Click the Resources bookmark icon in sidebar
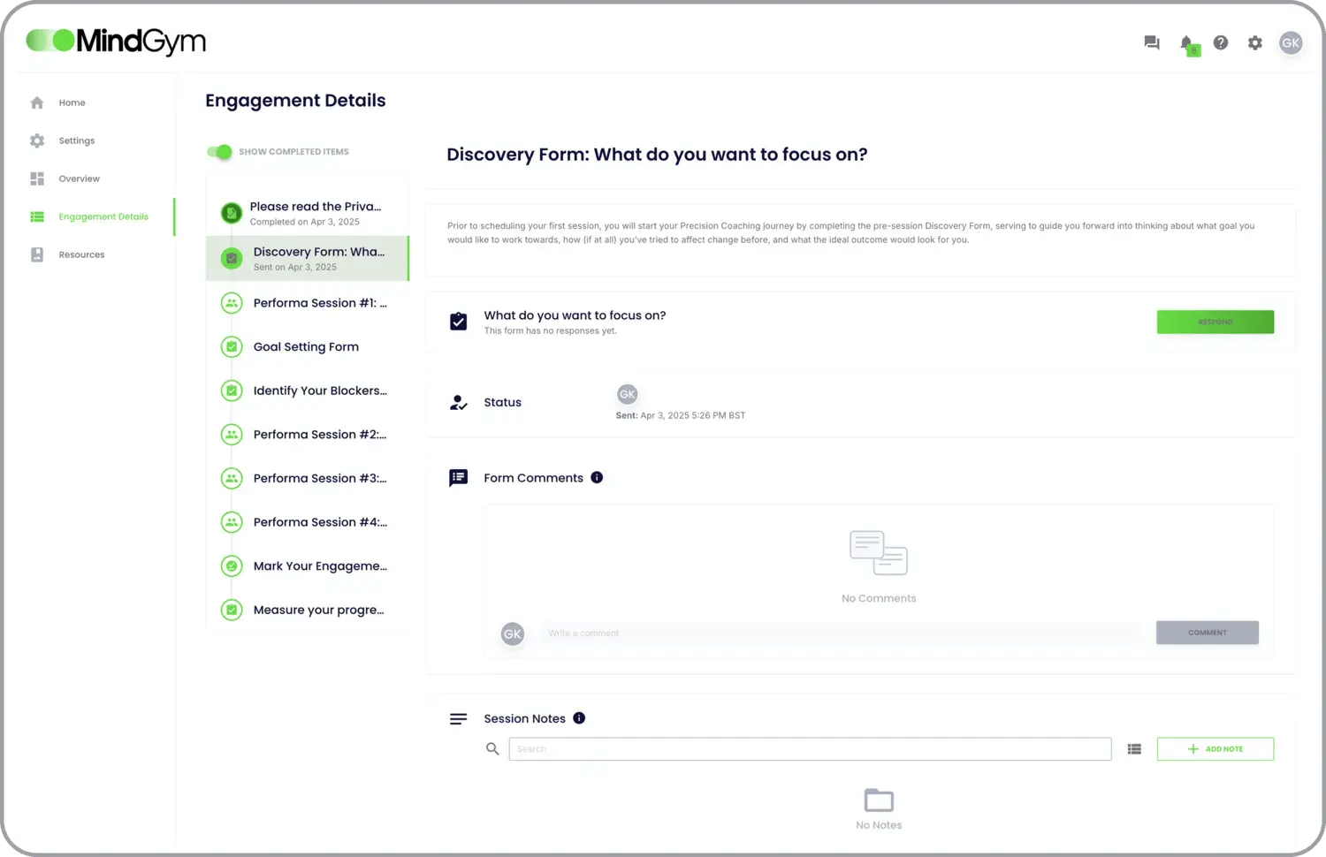Screen dimensions: 1326x857 coord(37,254)
